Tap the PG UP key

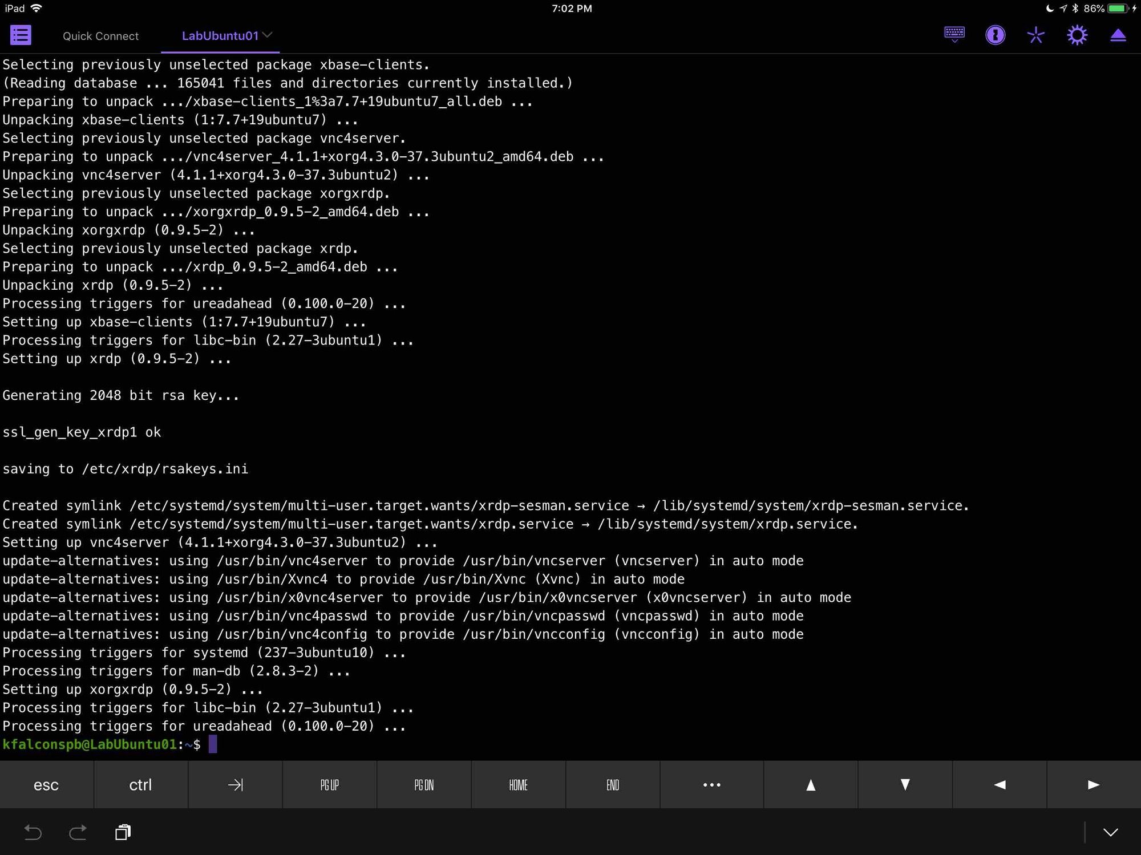(x=330, y=785)
